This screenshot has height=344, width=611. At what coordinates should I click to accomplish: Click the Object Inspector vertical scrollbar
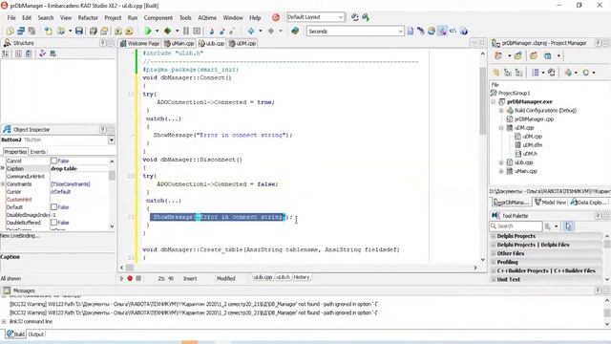pyautogui.click(x=113, y=193)
